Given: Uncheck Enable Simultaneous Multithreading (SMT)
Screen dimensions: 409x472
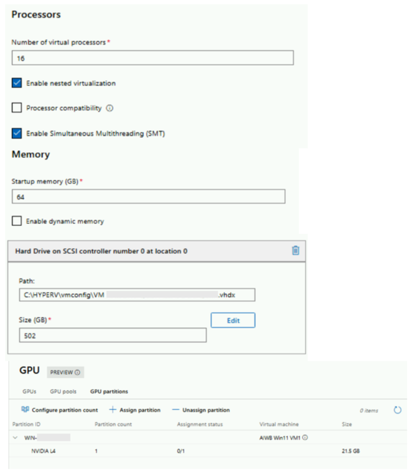Looking at the screenshot, I should coord(17,134).
